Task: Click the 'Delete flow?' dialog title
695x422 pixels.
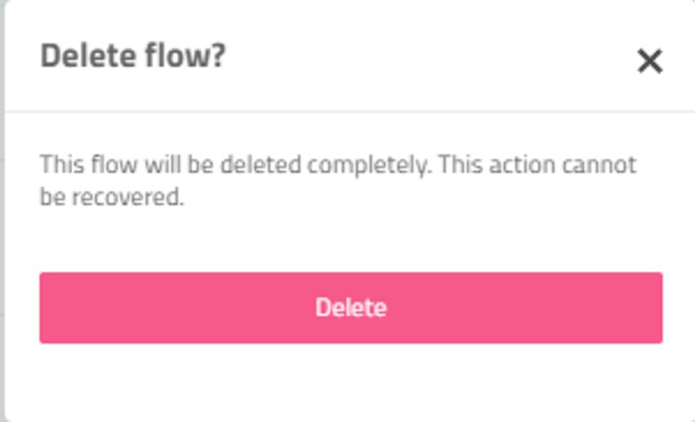Action: [133, 56]
